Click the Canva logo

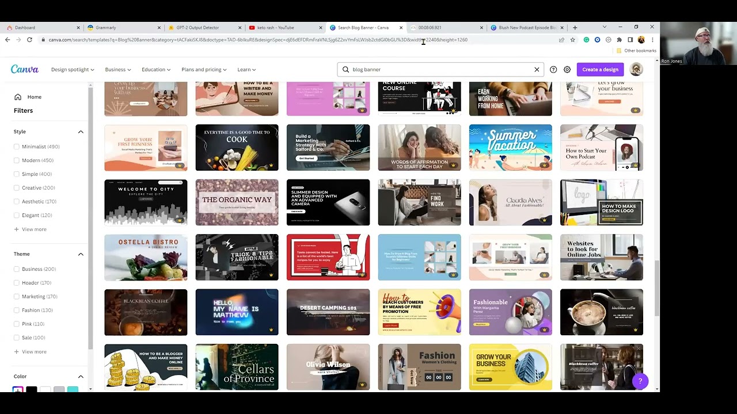(25, 69)
